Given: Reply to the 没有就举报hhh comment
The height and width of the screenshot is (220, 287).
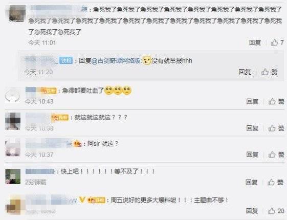Looking at the screenshot, I should click(245, 72).
